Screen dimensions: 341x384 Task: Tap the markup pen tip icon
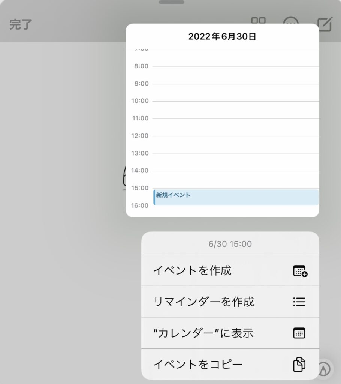(x=325, y=369)
